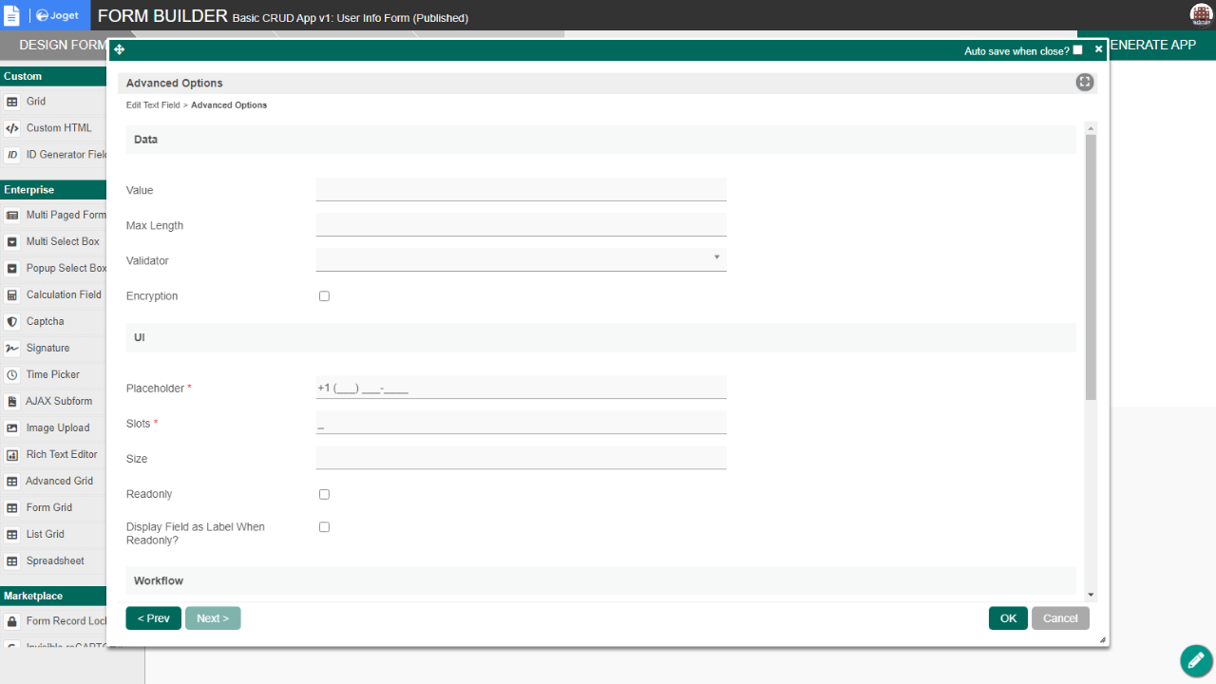Check the Readonly option

(324, 495)
